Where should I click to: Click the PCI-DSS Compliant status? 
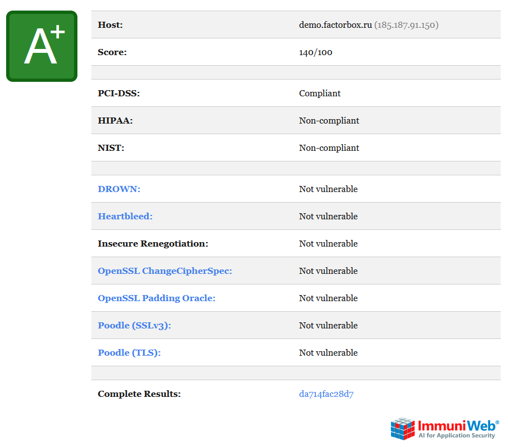tap(320, 94)
